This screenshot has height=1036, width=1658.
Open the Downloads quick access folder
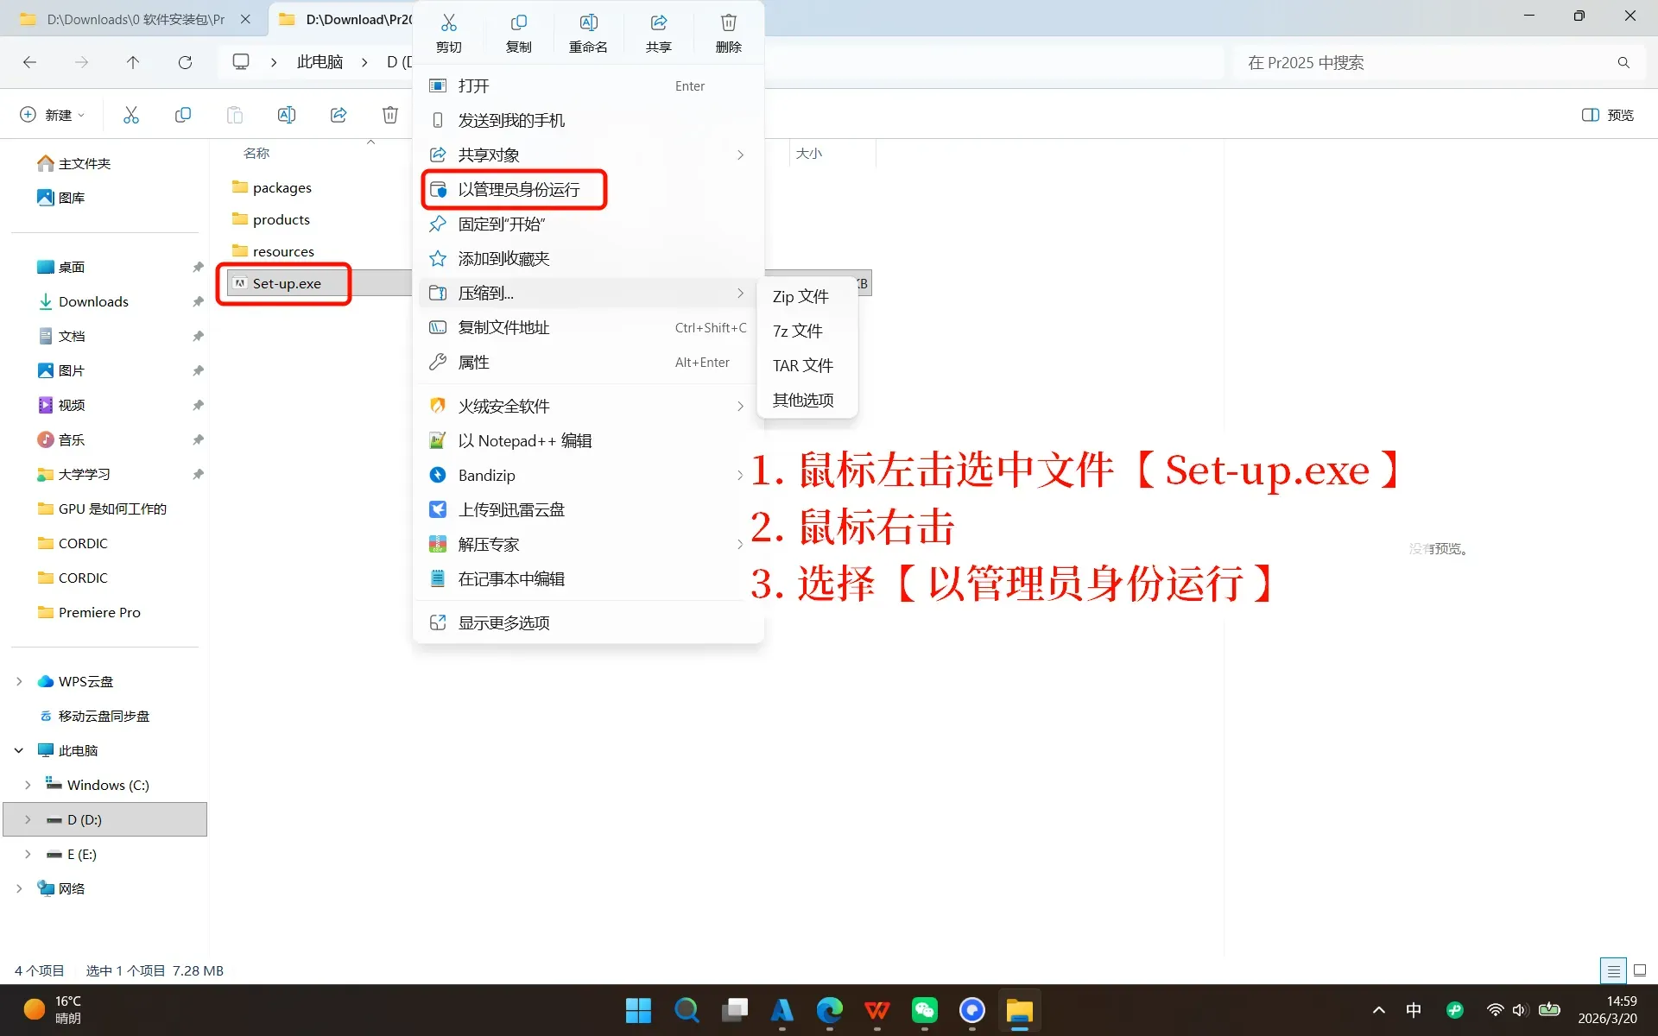(x=93, y=301)
